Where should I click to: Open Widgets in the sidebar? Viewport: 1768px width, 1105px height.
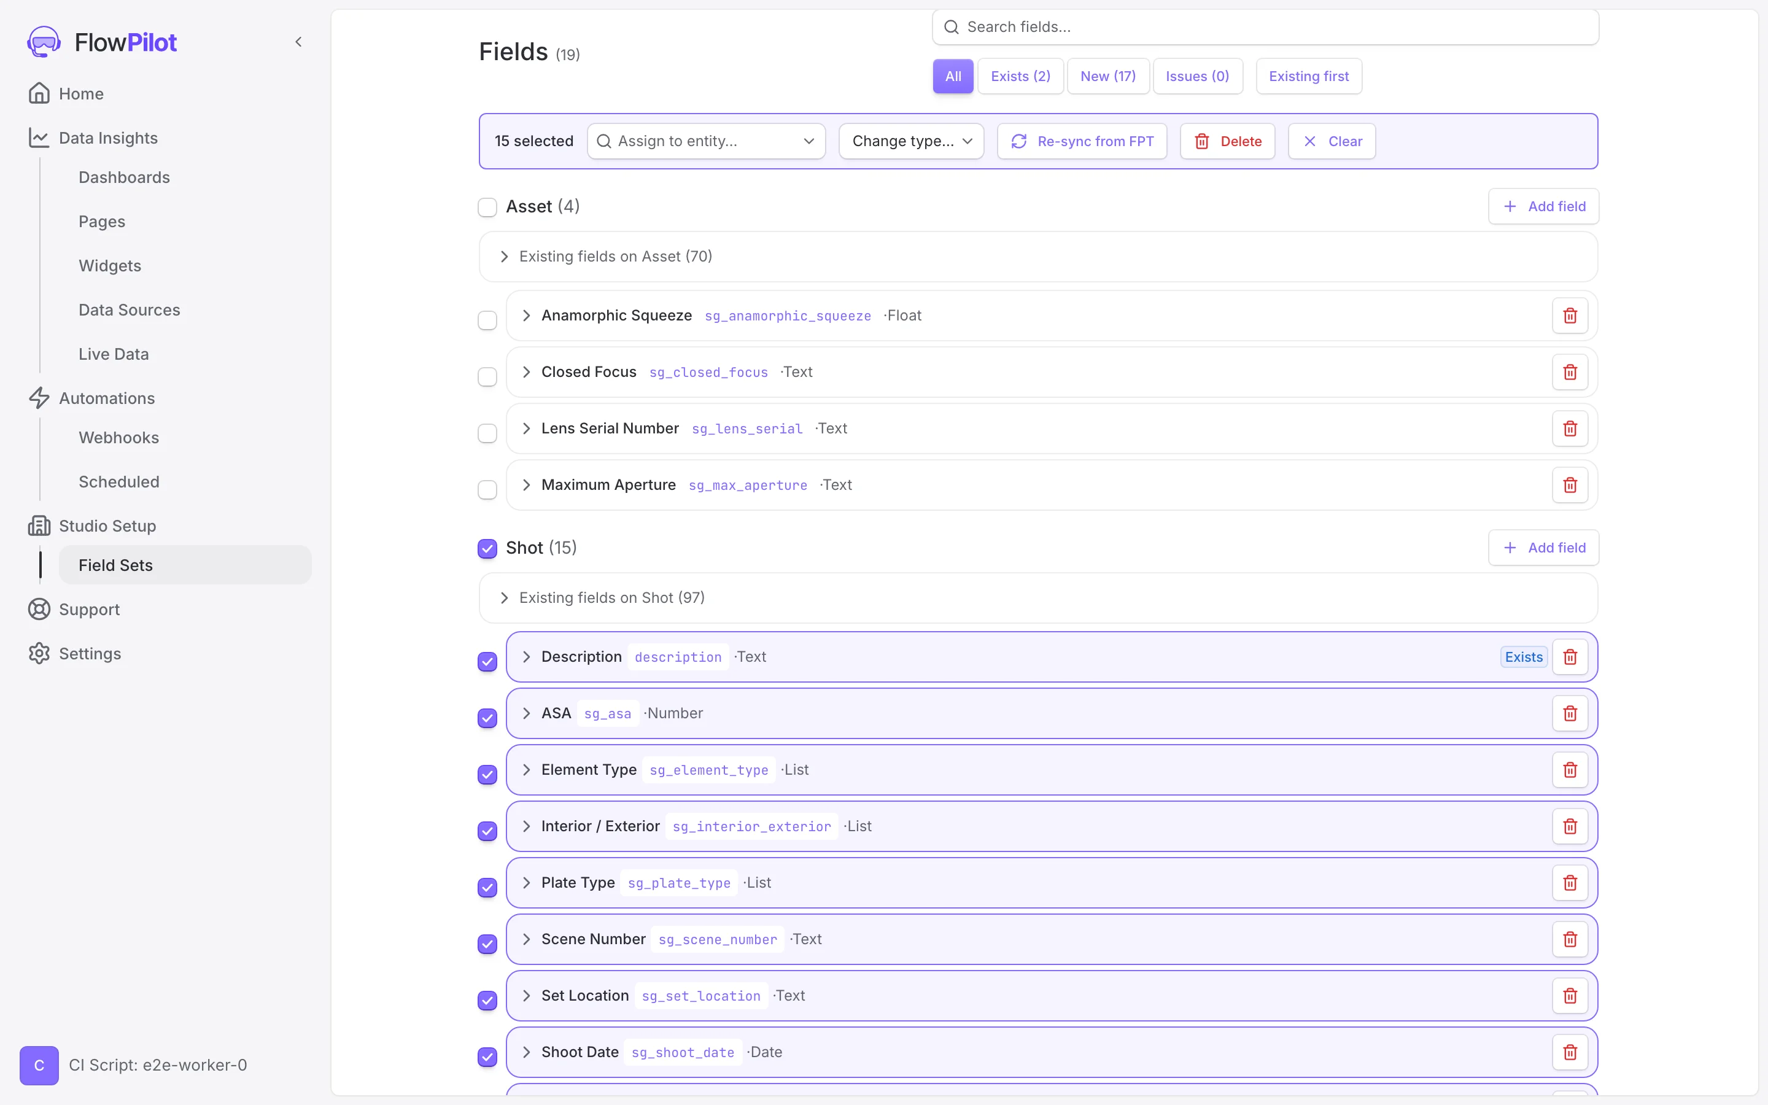[110, 266]
